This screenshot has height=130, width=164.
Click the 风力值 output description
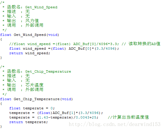pyautogui.click(x=32, y=21)
